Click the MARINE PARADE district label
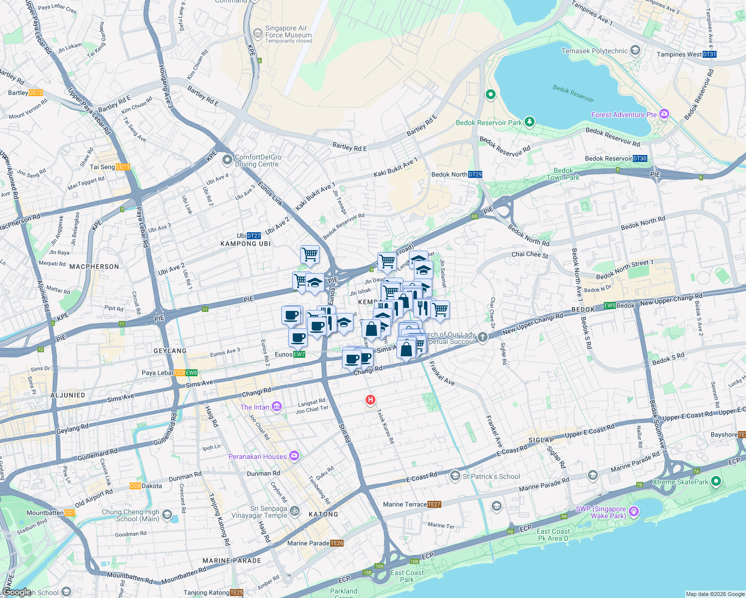The width and height of the screenshot is (746, 598). click(232, 561)
